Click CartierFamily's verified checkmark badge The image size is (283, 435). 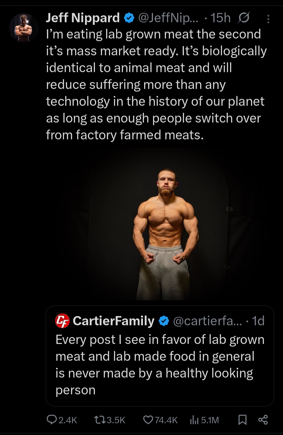(164, 321)
